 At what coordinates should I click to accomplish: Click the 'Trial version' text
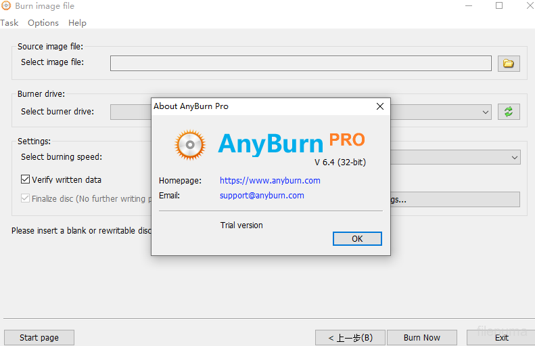point(241,225)
